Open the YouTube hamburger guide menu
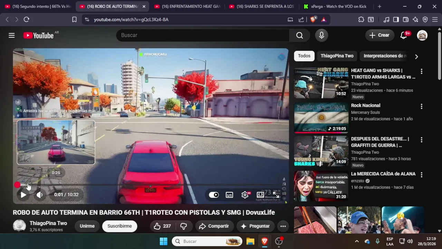Image resolution: width=442 pixels, height=249 pixels. (x=12, y=35)
